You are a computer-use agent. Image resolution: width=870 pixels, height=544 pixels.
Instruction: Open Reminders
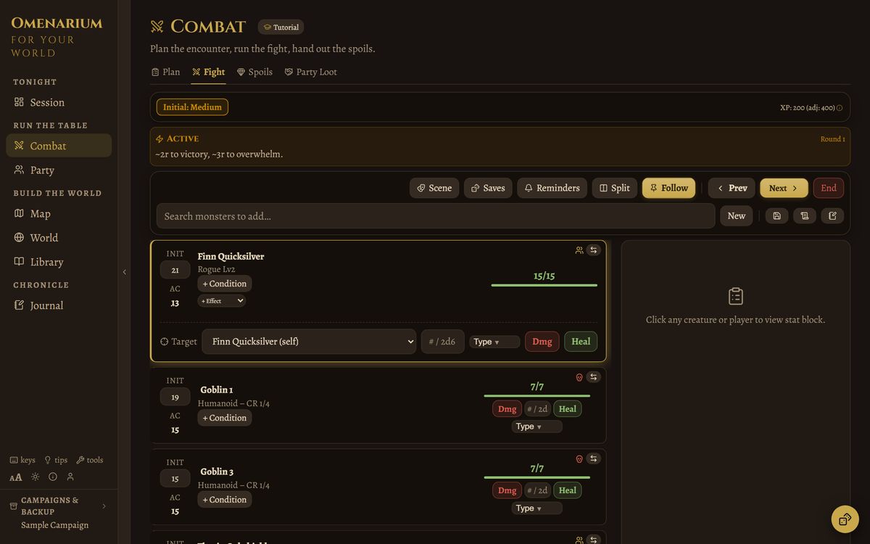(552, 188)
